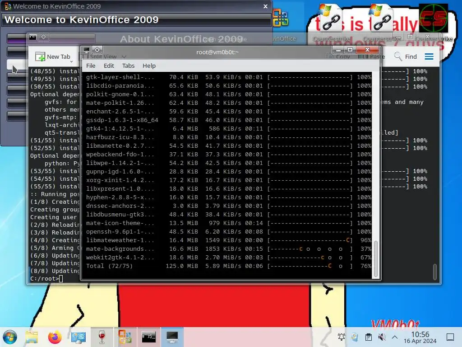Image resolution: width=462 pixels, height=347 pixels.
Task: Switch to KevinOffice taskbar entry
Action: (125, 337)
